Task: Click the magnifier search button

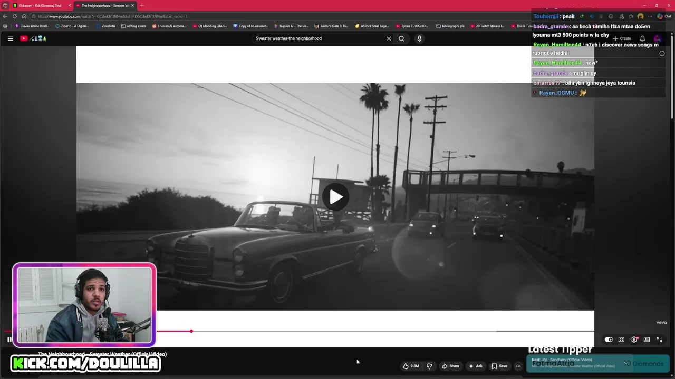Action: 401,38
